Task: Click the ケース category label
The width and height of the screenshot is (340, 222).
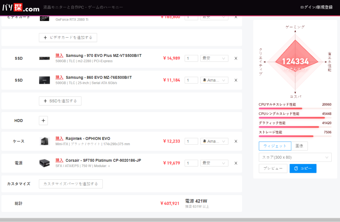Action: pyautogui.click(x=19, y=141)
